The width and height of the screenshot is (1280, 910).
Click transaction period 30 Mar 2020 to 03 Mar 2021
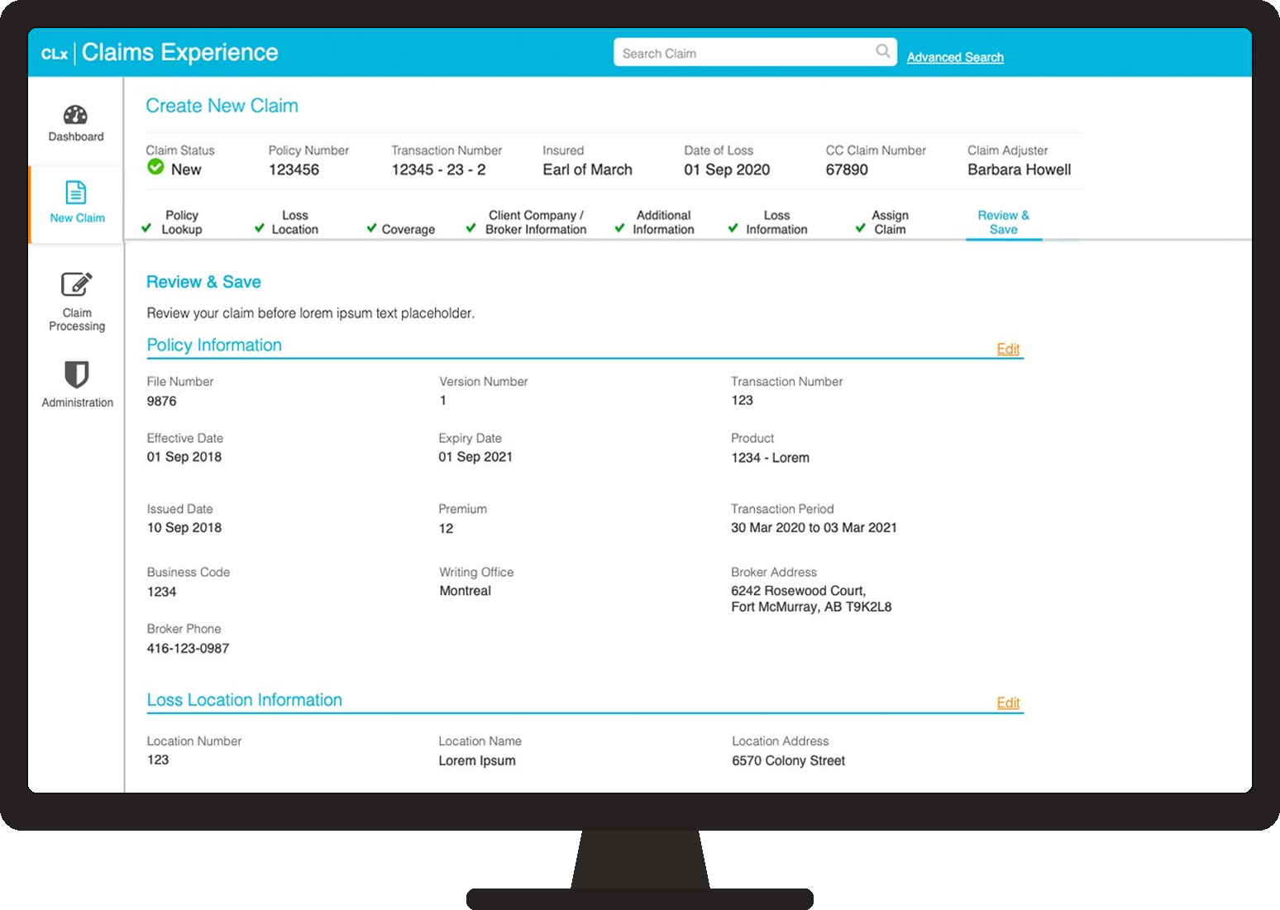[814, 527]
